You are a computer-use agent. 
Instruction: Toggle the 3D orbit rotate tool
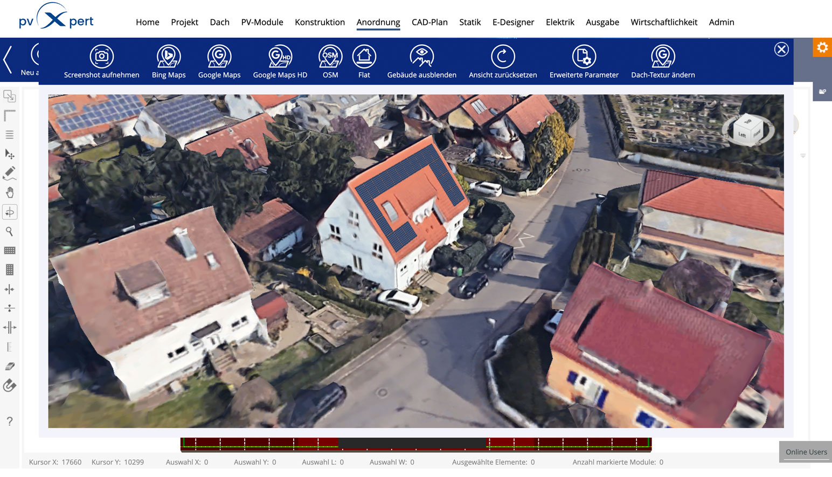[10, 212]
